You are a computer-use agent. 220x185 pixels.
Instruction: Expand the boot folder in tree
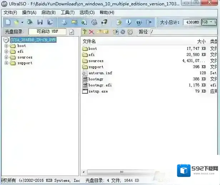click(6, 46)
